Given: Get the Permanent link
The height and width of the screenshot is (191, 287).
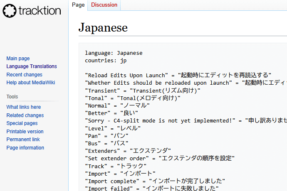Looking at the screenshot, I should point(23,140).
